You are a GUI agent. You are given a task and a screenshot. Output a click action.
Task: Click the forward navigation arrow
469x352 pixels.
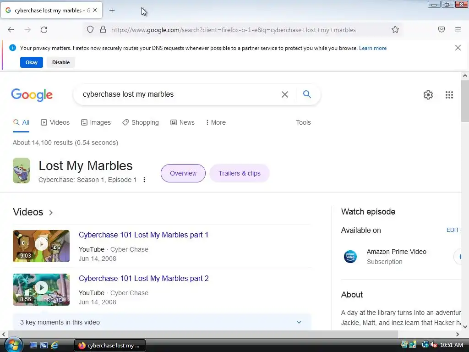tap(27, 30)
